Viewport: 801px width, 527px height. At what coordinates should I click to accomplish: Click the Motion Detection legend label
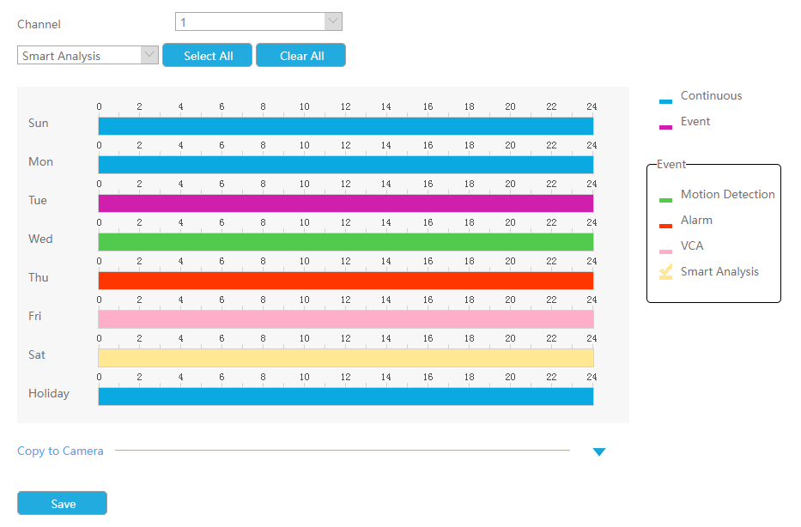727,194
